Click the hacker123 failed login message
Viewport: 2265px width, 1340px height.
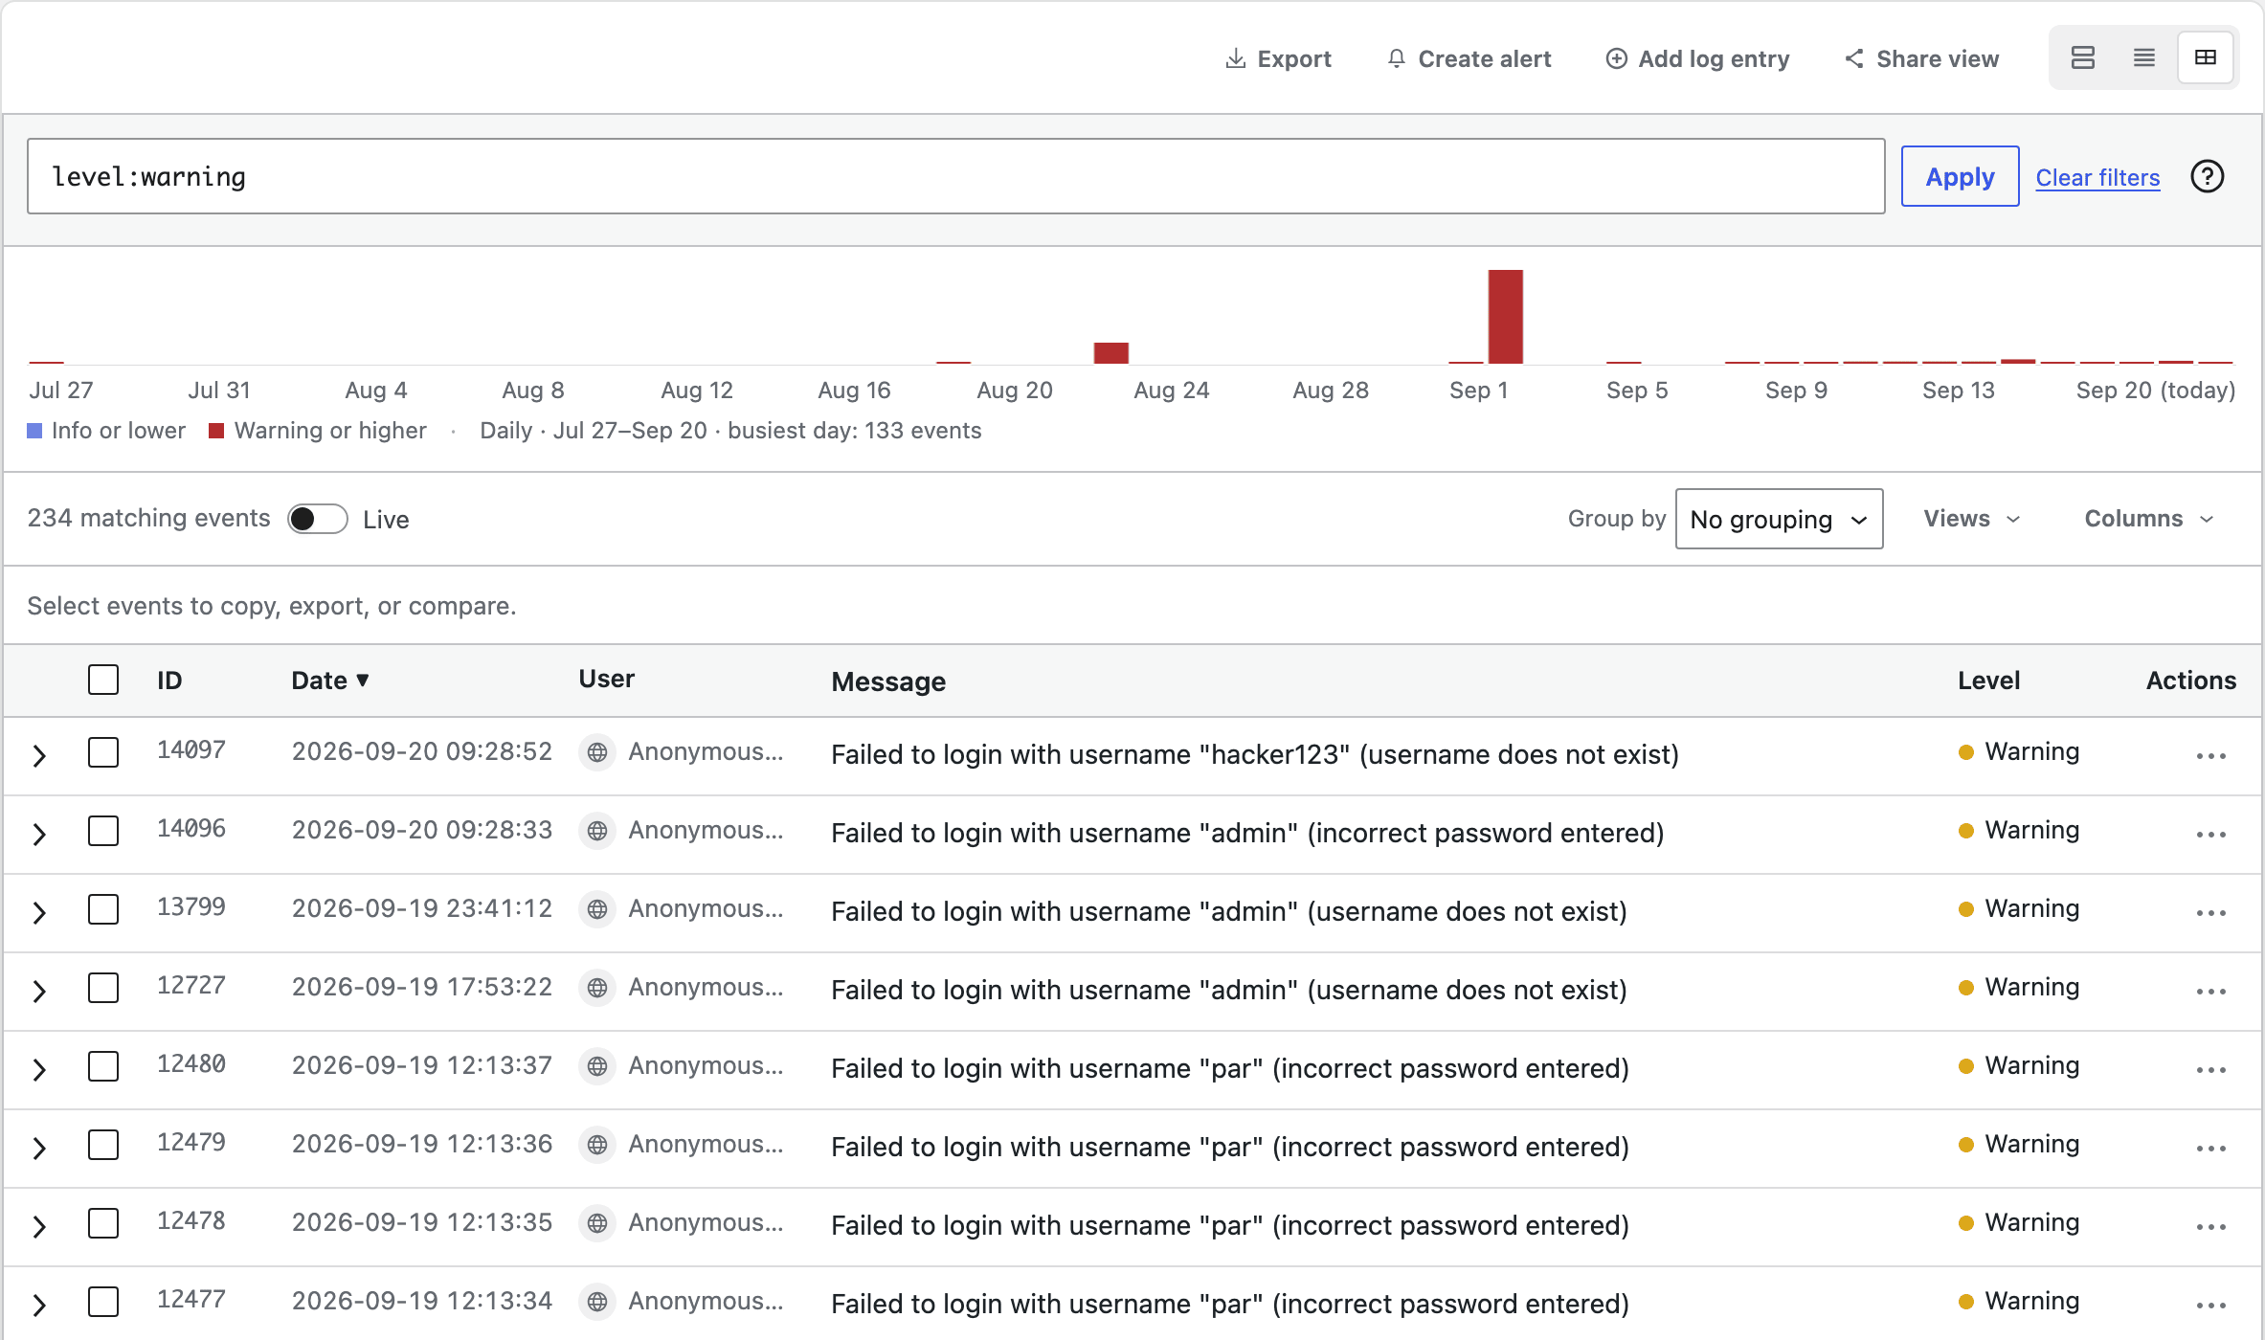point(1255,754)
